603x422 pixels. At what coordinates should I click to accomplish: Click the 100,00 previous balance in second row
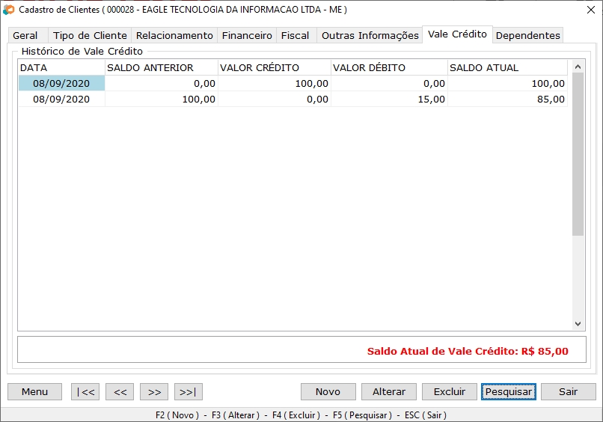(x=162, y=99)
